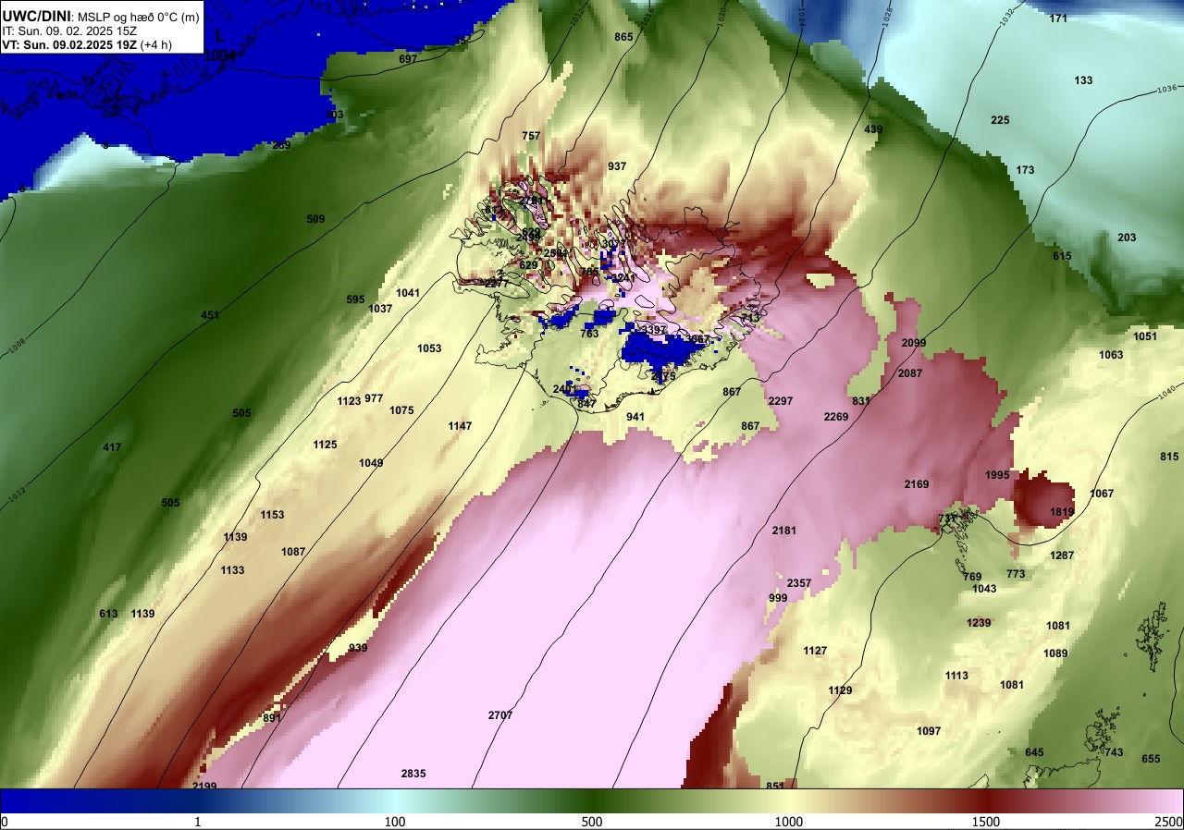Click the height value 1129
This screenshot has height=830, width=1184.
click(841, 690)
